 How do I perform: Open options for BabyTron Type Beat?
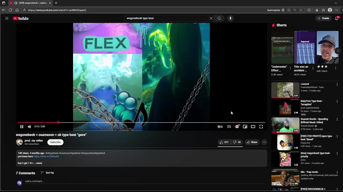[x=337, y=102]
